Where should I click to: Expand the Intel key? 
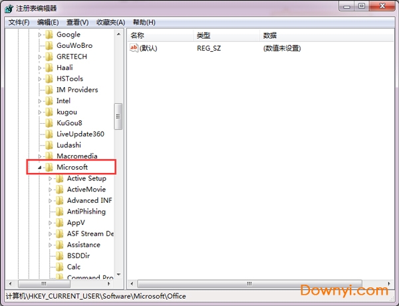40,101
